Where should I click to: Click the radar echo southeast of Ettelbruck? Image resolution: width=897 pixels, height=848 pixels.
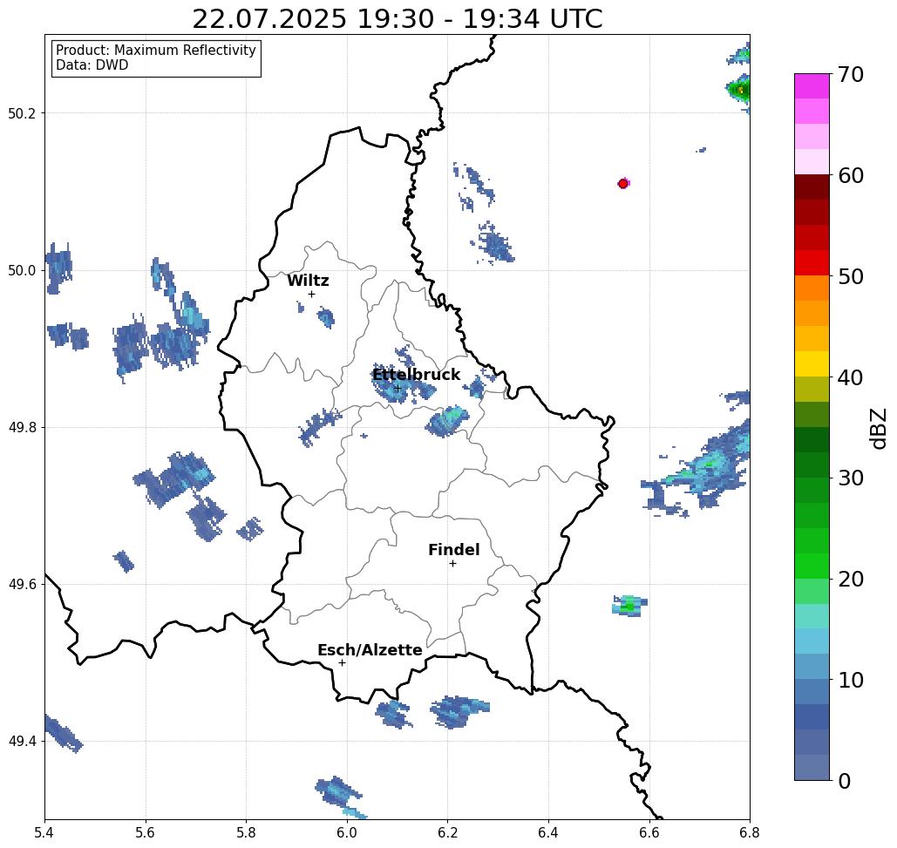(447, 422)
